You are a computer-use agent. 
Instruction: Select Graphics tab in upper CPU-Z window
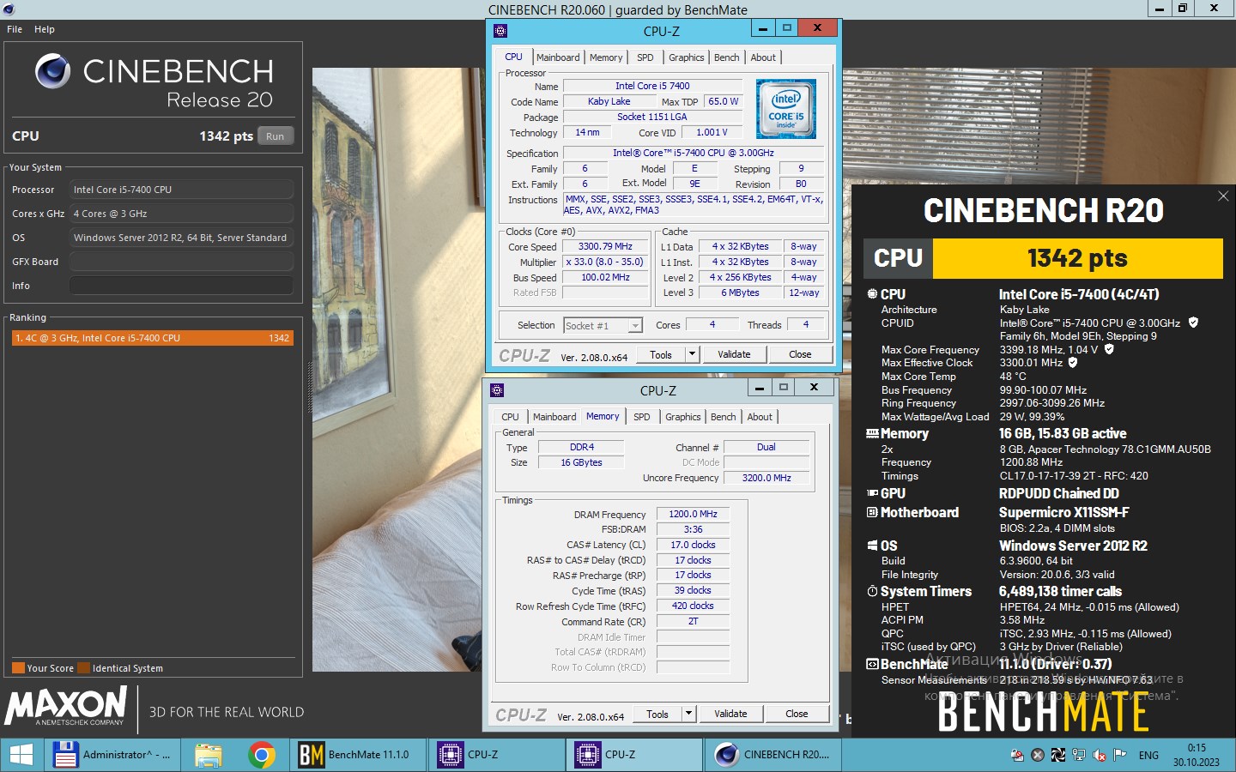point(687,57)
